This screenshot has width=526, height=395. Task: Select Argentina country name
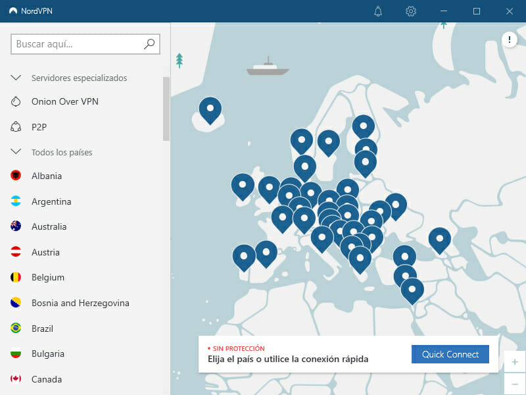(x=51, y=201)
